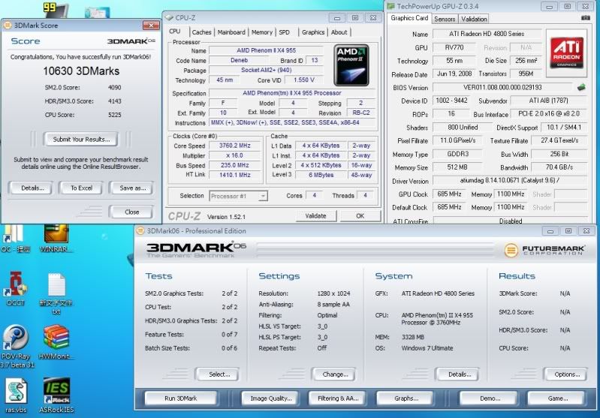
Task: Switch to the Memory tab in CPU-Z
Action: (262, 32)
